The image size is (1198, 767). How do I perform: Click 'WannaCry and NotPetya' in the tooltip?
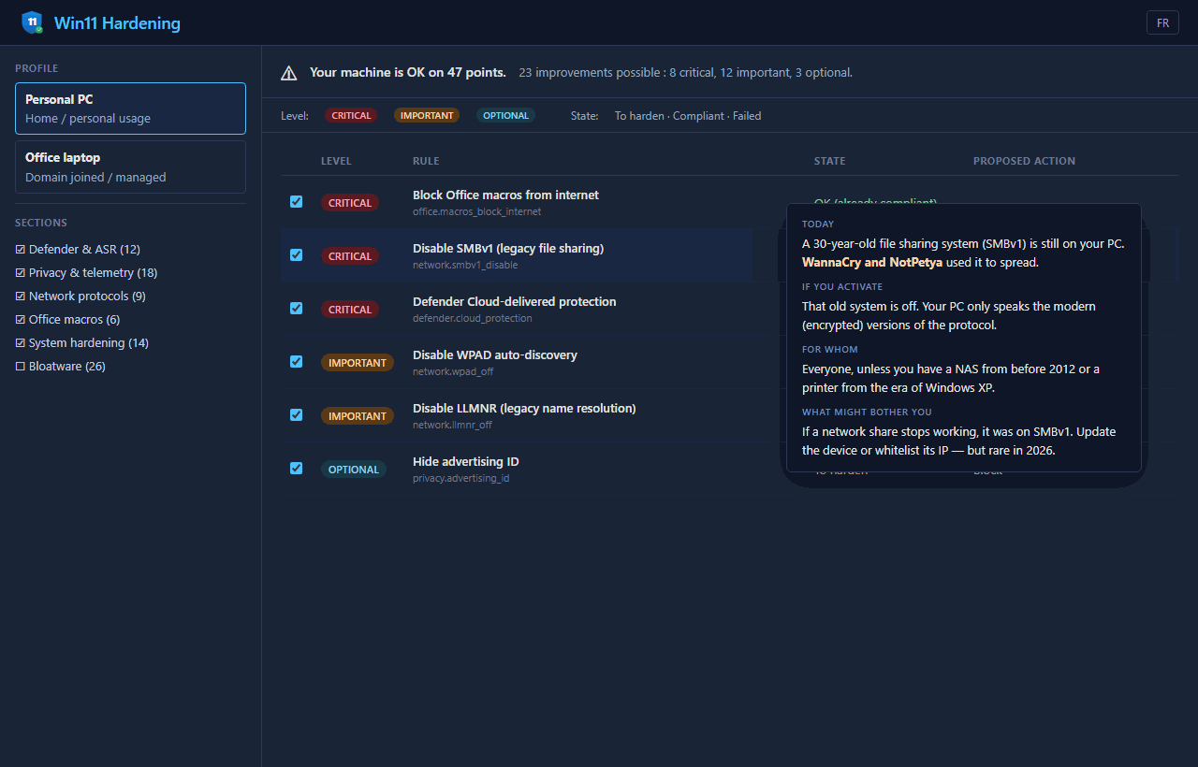pyautogui.click(x=872, y=263)
